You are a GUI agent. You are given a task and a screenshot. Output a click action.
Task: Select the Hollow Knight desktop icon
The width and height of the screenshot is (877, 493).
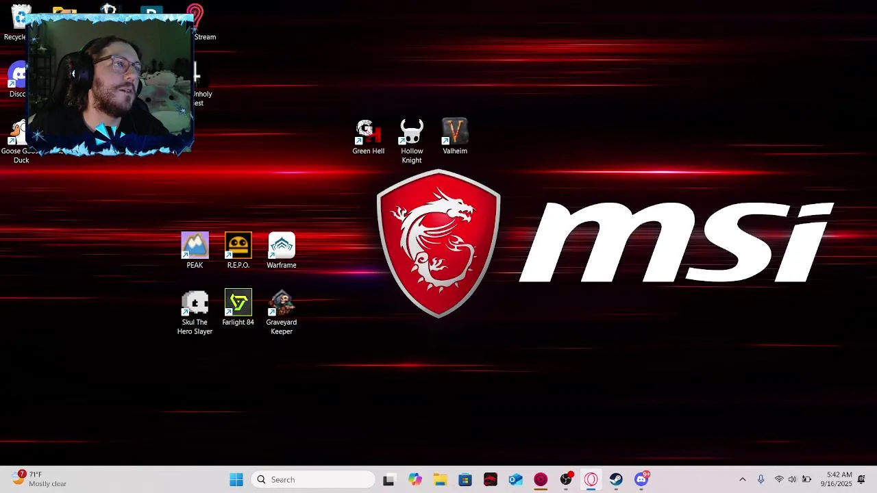pyautogui.click(x=412, y=141)
